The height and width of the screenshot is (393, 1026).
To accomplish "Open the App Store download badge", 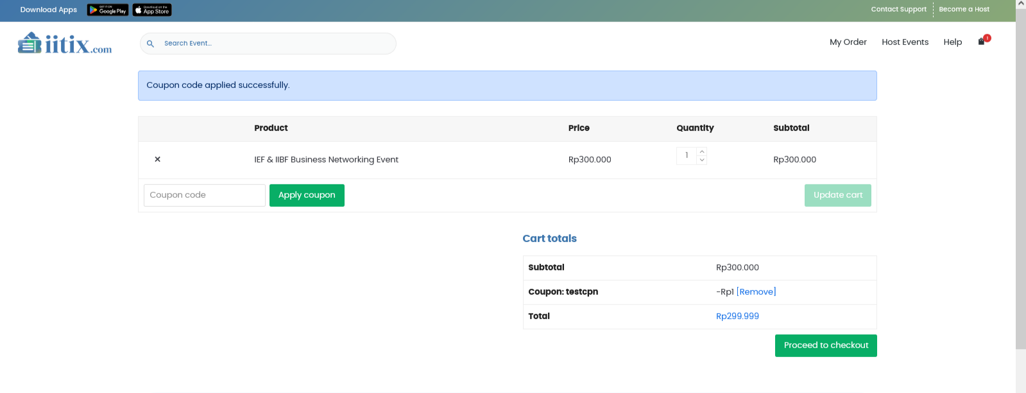I will pos(152,10).
